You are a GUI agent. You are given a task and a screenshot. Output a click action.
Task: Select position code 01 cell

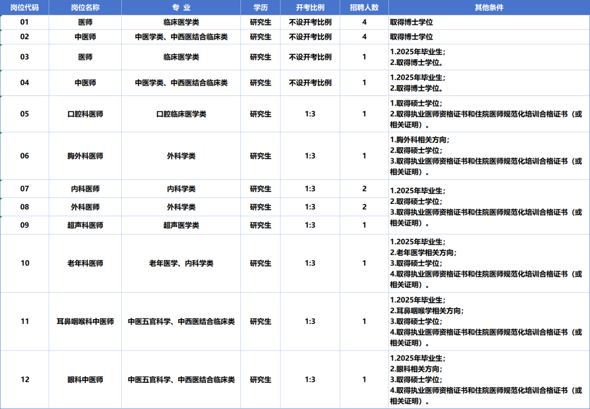[25, 22]
